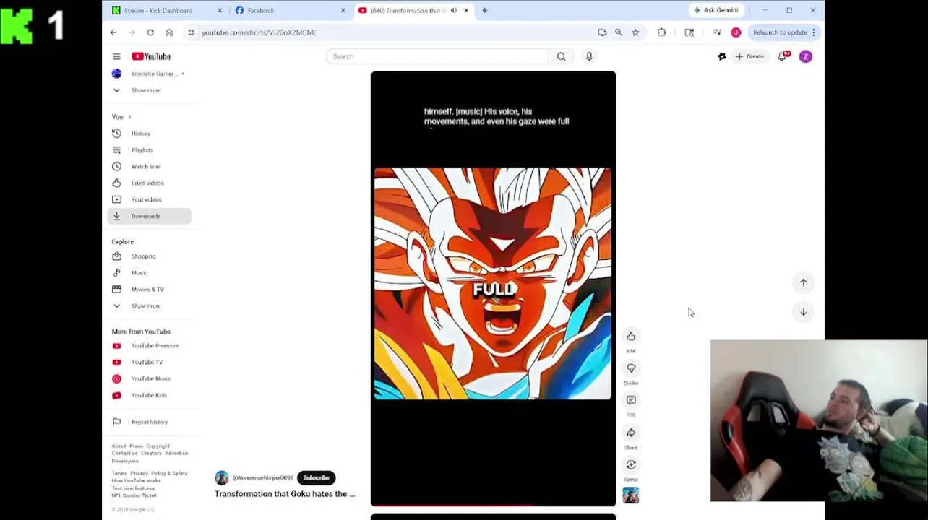Bookmark this page with star icon
The width and height of the screenshot is (928, 520).
pos(635,32)
